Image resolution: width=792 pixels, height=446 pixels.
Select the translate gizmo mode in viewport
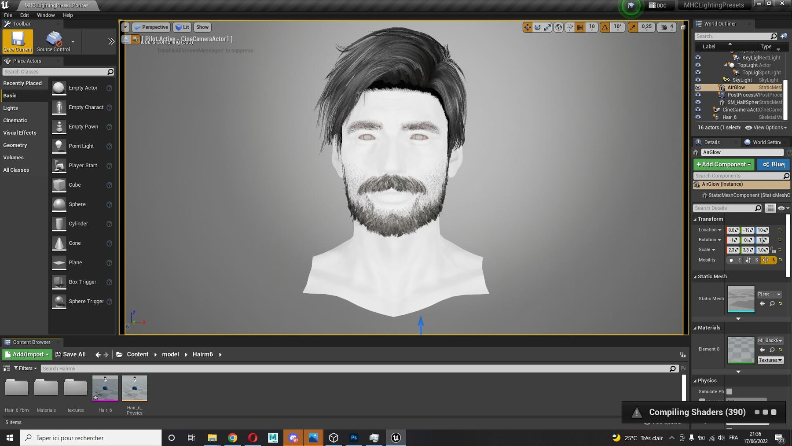coord(527,27)
